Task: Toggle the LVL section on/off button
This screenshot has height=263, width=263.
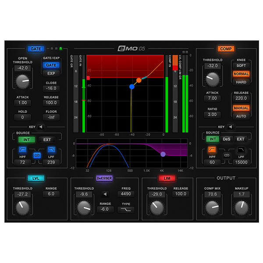Action: [x=36, y=178]
